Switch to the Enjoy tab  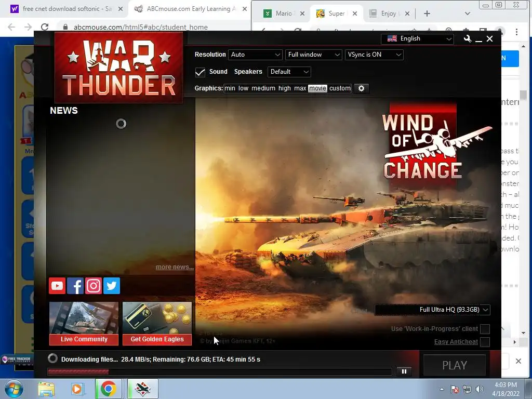point(389,14)
